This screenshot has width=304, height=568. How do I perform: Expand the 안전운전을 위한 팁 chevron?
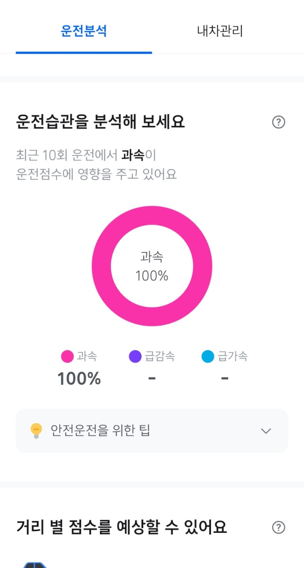coord(266,431)
